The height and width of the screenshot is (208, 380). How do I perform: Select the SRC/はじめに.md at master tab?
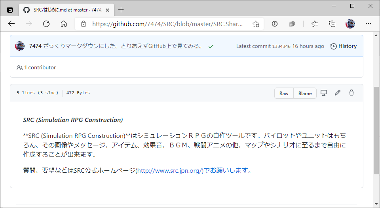66,10
